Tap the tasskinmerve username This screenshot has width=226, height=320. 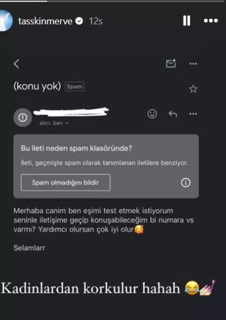(45, 21)
